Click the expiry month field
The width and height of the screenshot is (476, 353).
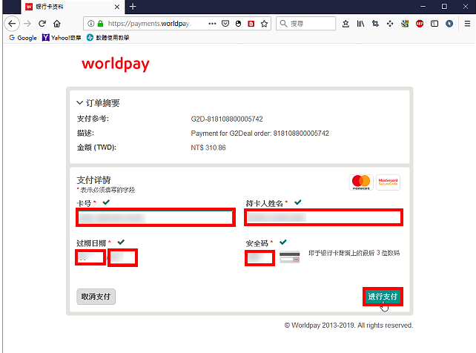[90, 257]
